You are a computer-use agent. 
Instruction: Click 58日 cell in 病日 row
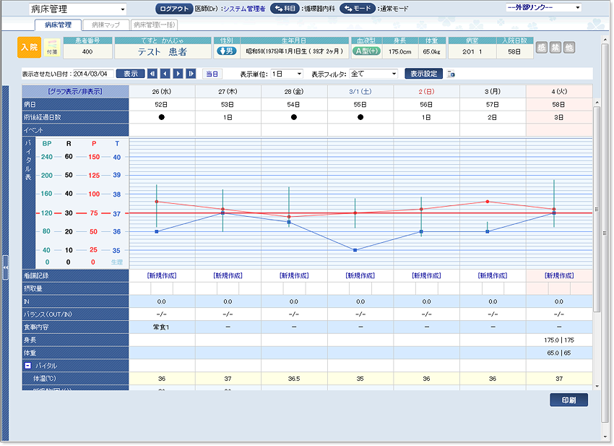pos(559,105)
